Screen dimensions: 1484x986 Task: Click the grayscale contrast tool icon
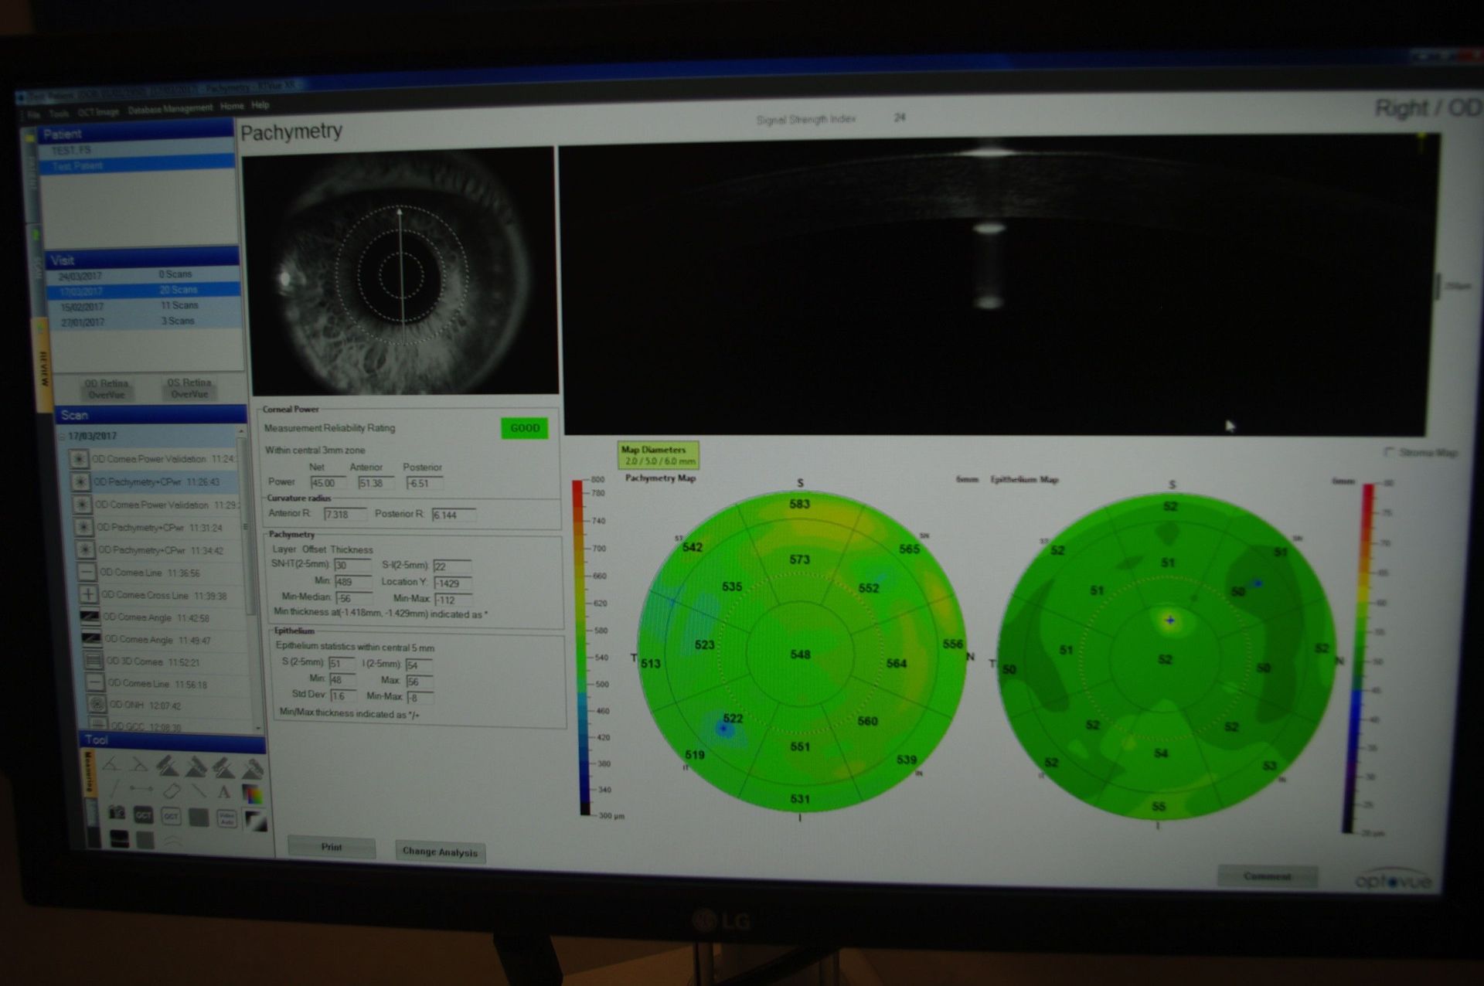[x=256, y=821]
